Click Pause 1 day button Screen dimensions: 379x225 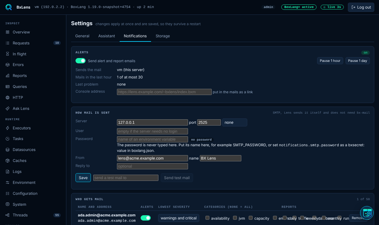pyautogui.click(x=358, y=61)
